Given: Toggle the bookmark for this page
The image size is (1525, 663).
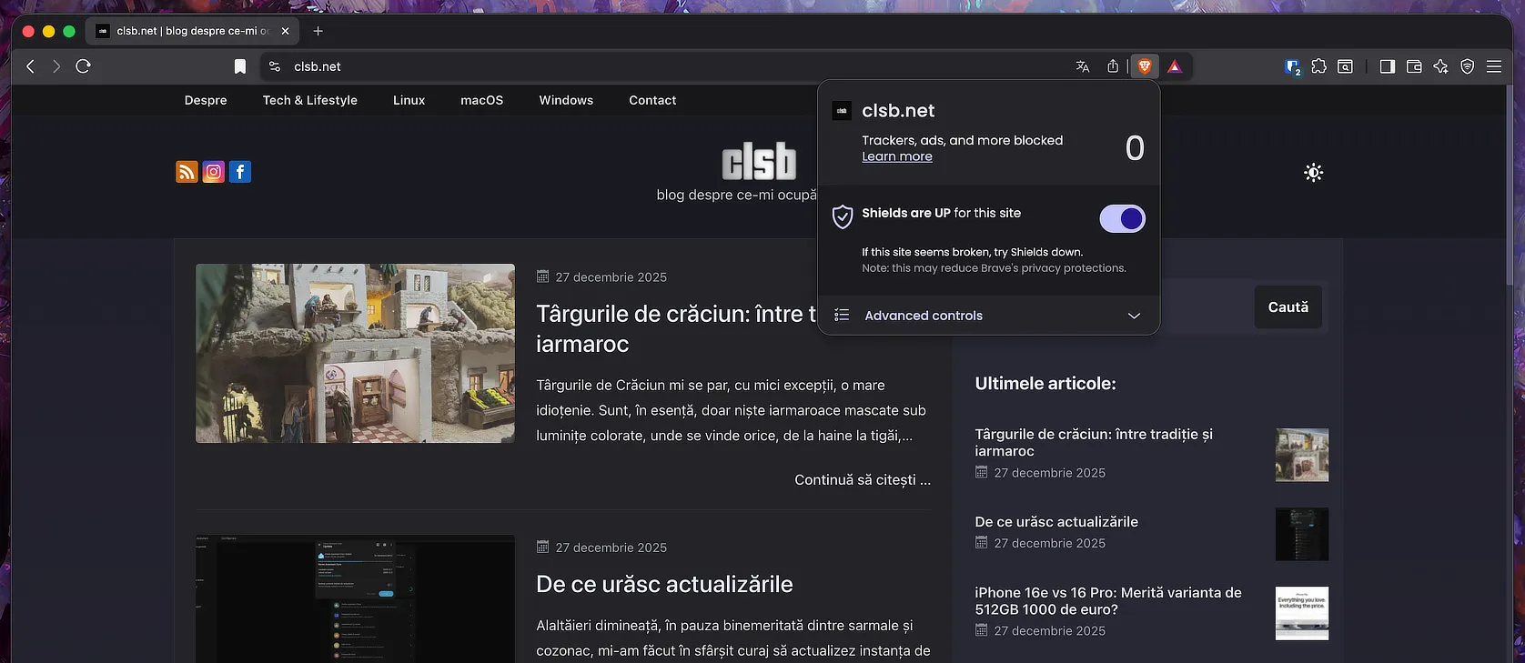Looking at the screenshot, I should point(240,66).
